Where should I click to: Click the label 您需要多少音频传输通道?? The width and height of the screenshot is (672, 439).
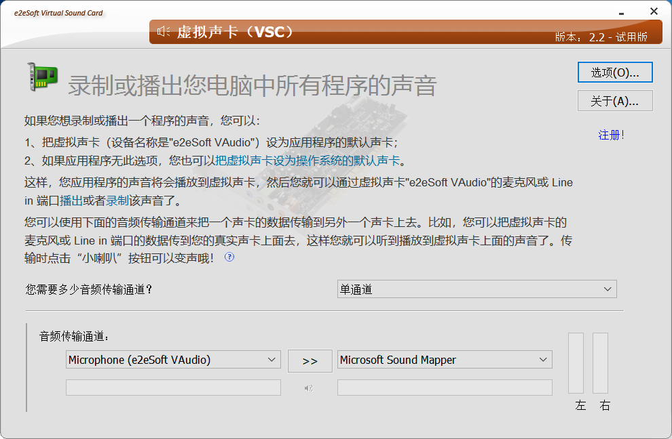[x=89, y=290]
